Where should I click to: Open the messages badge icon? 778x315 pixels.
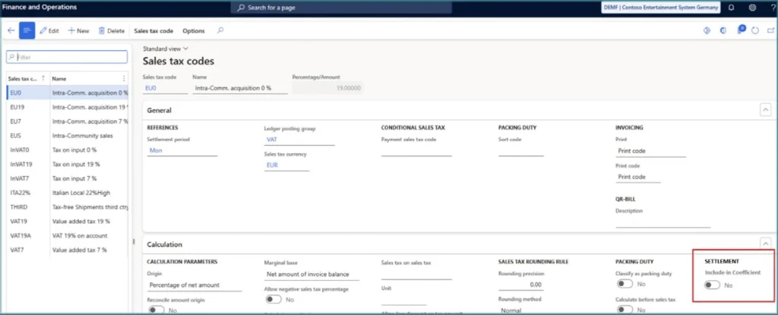pos(741,30)
